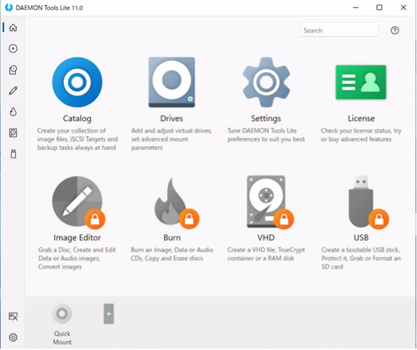Click the VHD title label

click(x=266, y=238)
